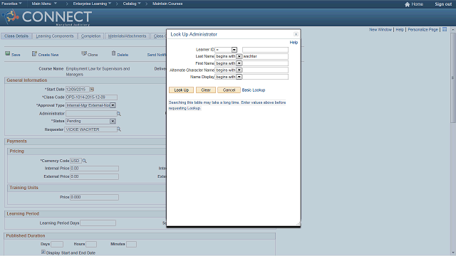Switch to the Learning Components tab
The image size is (456, 256).
55,36
